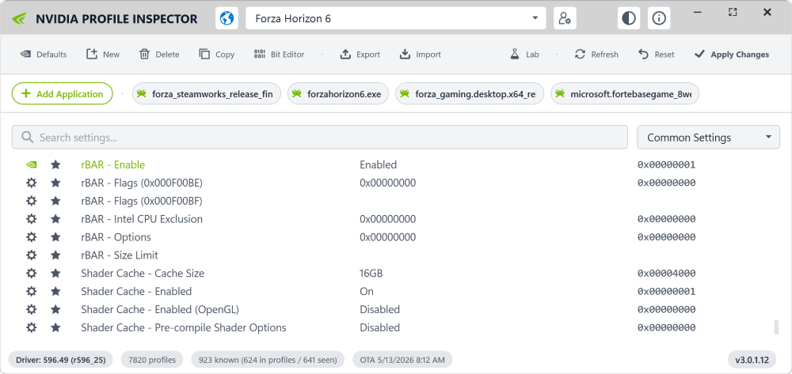Click the Driver: 596.49 status badge
Viewport: 792px width, 374px height.
(61, 360)
